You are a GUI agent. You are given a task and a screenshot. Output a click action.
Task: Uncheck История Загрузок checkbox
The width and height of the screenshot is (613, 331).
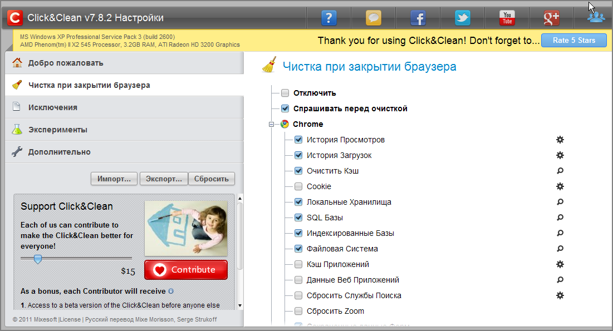tap(298, 155)
